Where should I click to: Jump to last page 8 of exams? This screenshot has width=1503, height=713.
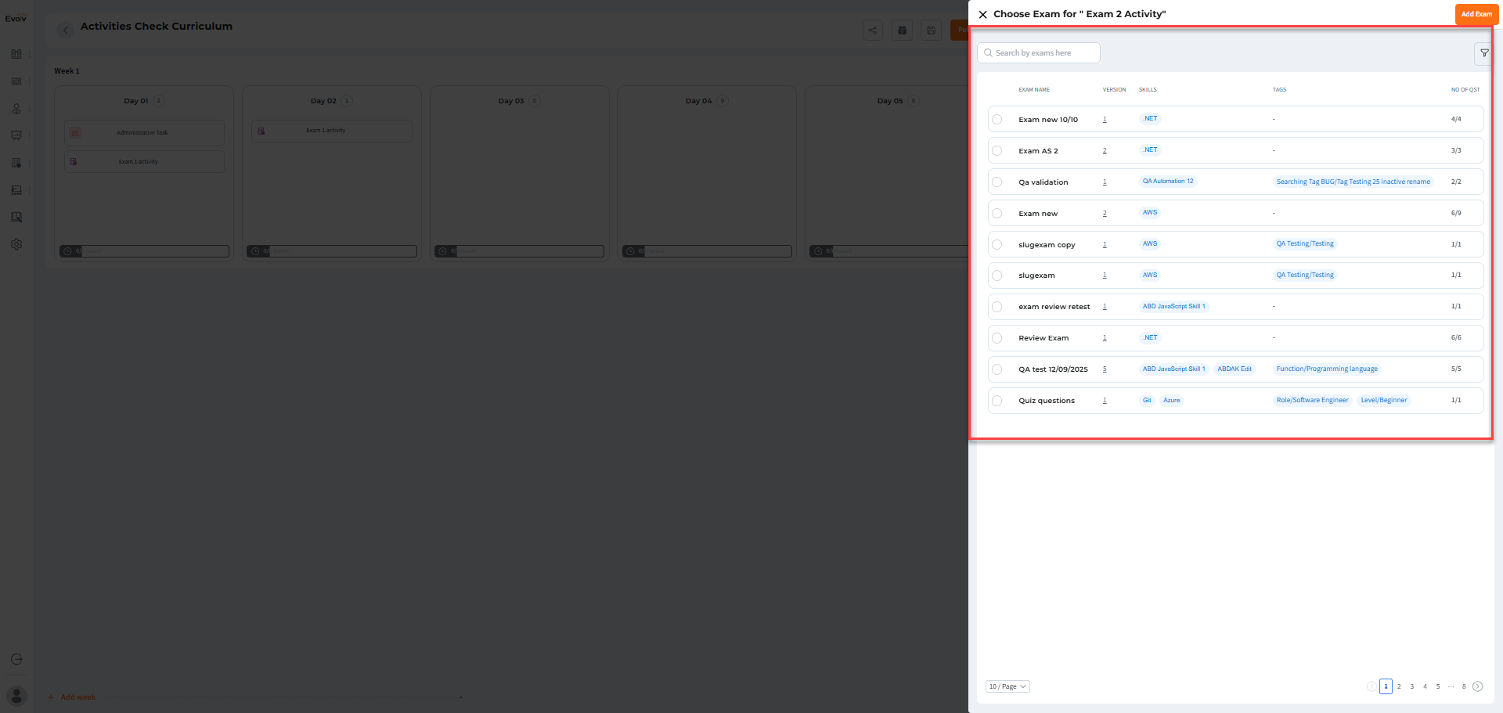pyautogui.click(x=1464, y=686)
